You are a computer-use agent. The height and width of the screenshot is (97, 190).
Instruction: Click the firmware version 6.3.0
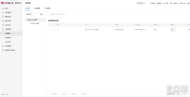pyautogui.click(x=155, y=29)
